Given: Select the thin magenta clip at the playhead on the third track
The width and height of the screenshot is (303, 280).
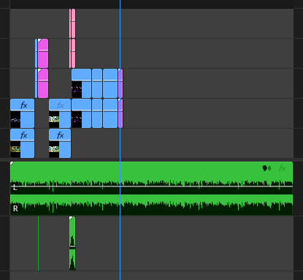Looking at the screenshot, I should (x=121, y=83).
